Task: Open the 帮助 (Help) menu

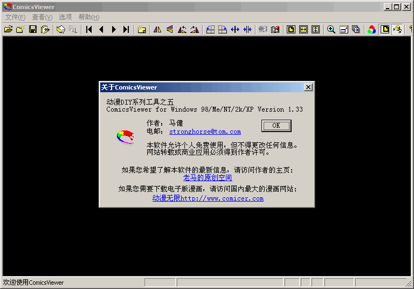Action: [x=89, y=17]
